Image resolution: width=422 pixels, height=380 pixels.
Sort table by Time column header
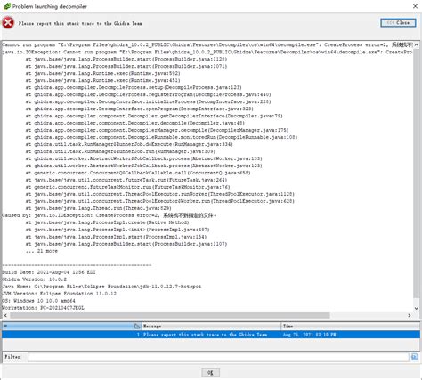(350, 327)
